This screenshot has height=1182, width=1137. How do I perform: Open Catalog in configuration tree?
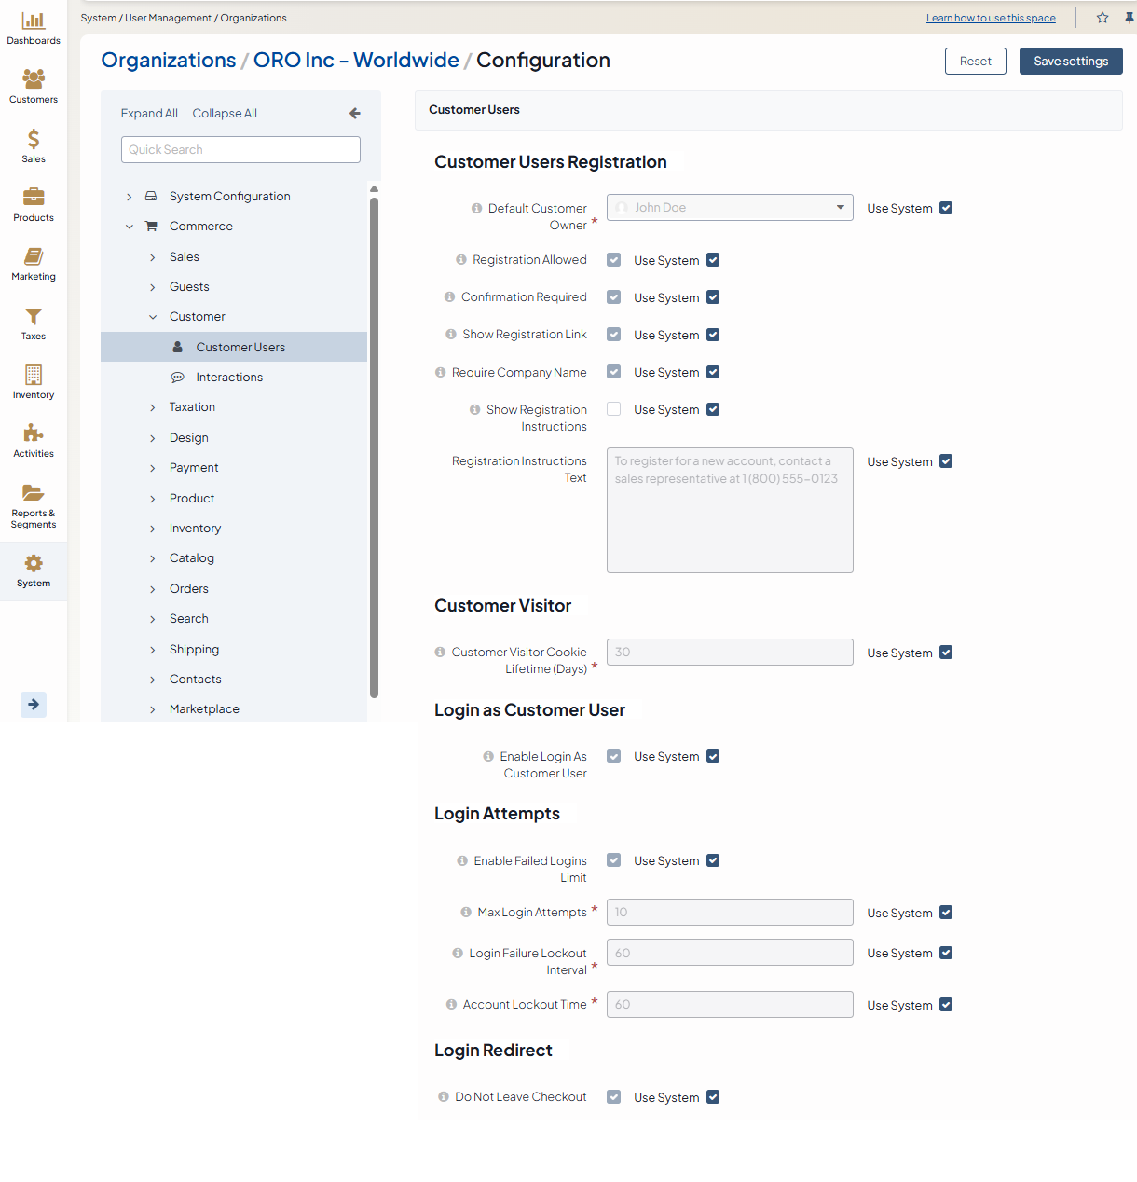click(x=192, y=558)
